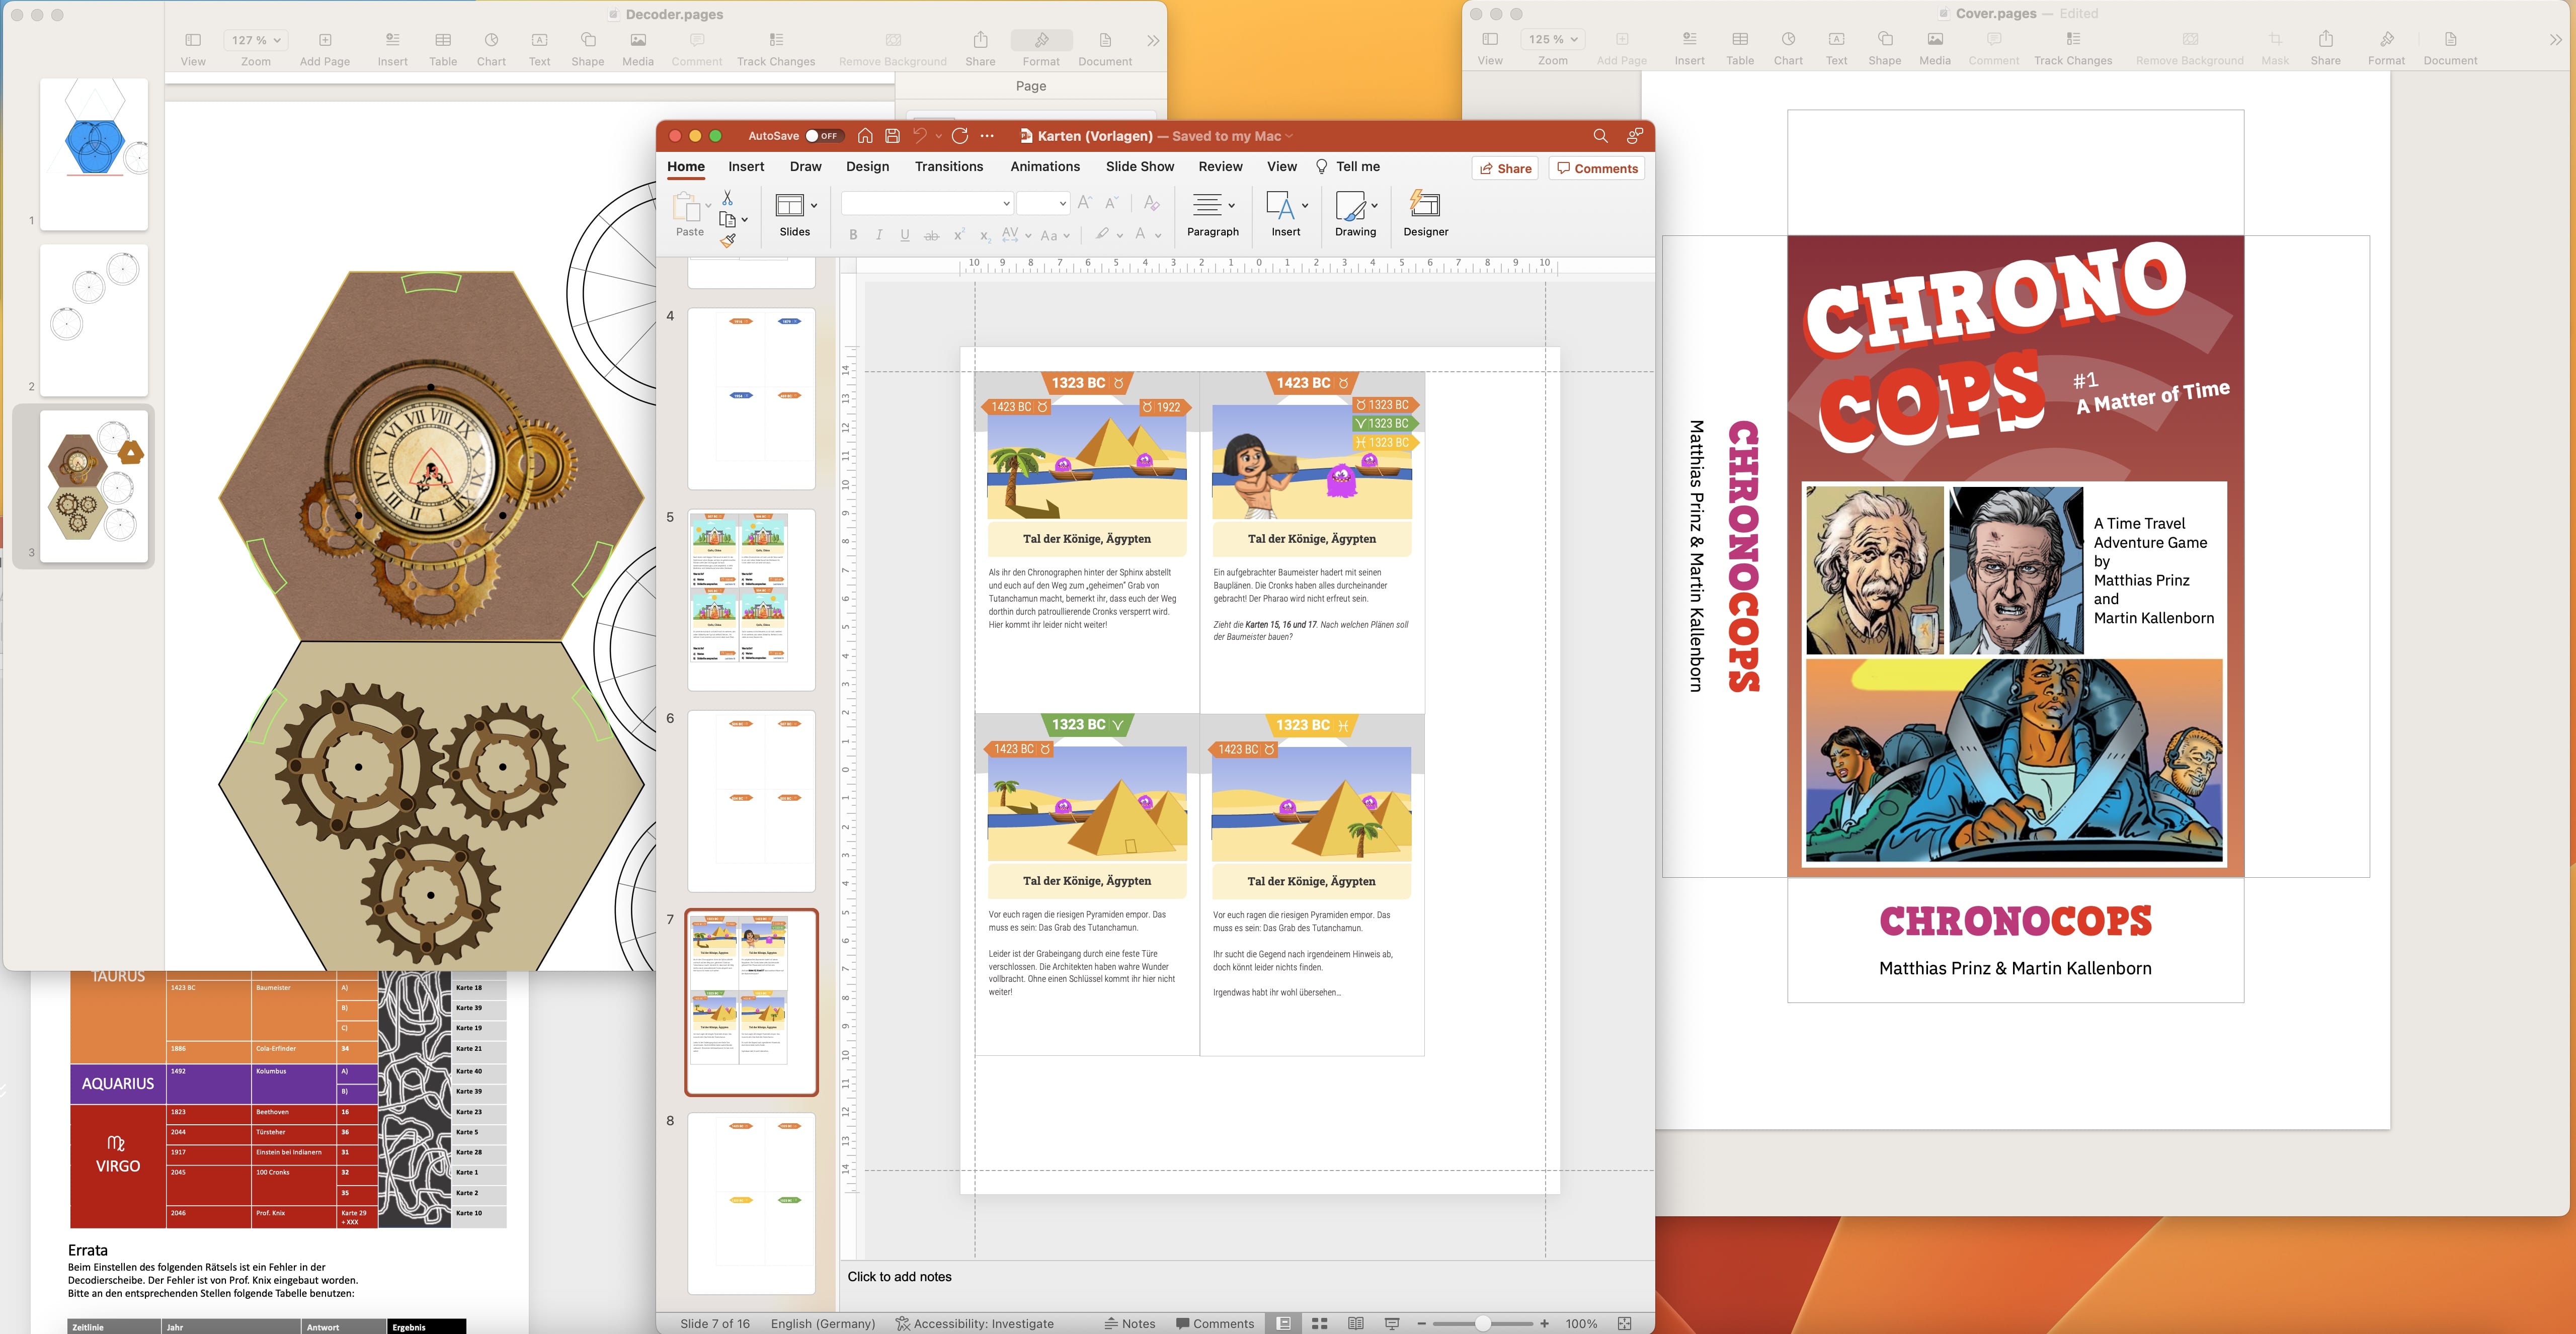Screen dimensions: 2576x1334
Task: Adjust the PowerPoint zoom slider
Action: pyautogui.click(x=1483, y=1323)
